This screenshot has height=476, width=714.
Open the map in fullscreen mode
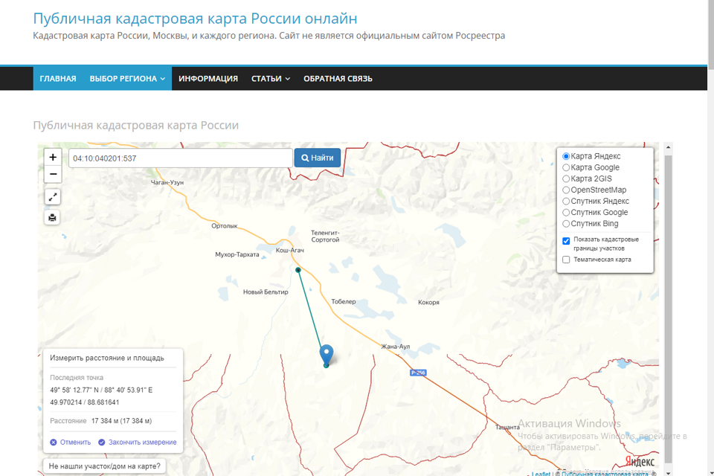(x=53, y=196)
